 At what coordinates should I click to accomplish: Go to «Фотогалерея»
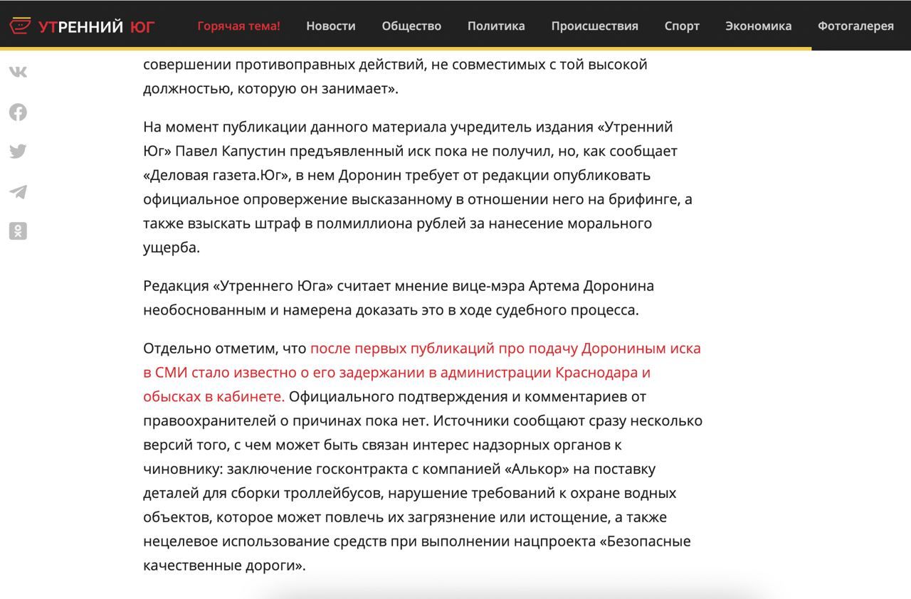point(855,26)
